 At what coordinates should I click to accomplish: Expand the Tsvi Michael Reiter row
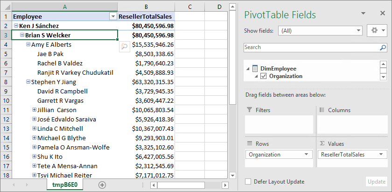[34, 175]
